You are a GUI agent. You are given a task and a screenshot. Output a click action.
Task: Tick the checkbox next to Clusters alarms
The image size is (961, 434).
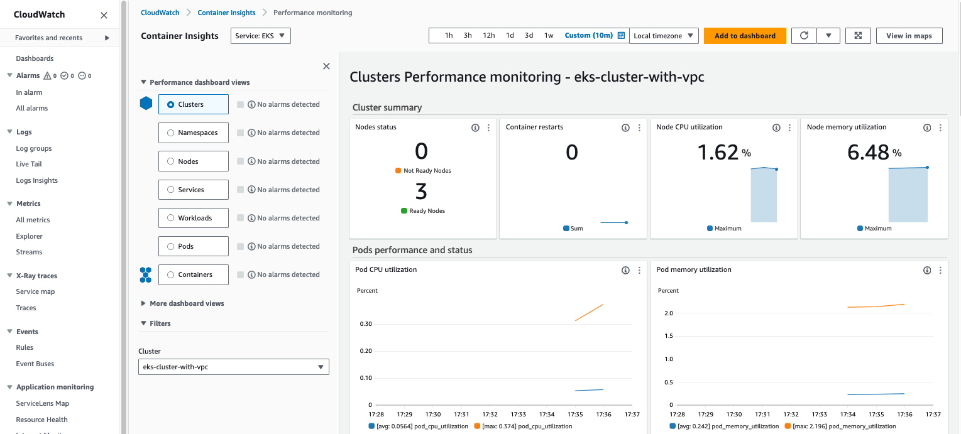point(240,104)
